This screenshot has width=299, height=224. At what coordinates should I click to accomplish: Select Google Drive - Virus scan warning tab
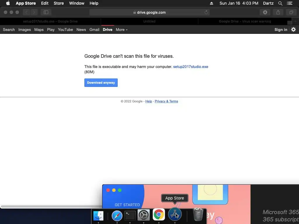(245, 21)
